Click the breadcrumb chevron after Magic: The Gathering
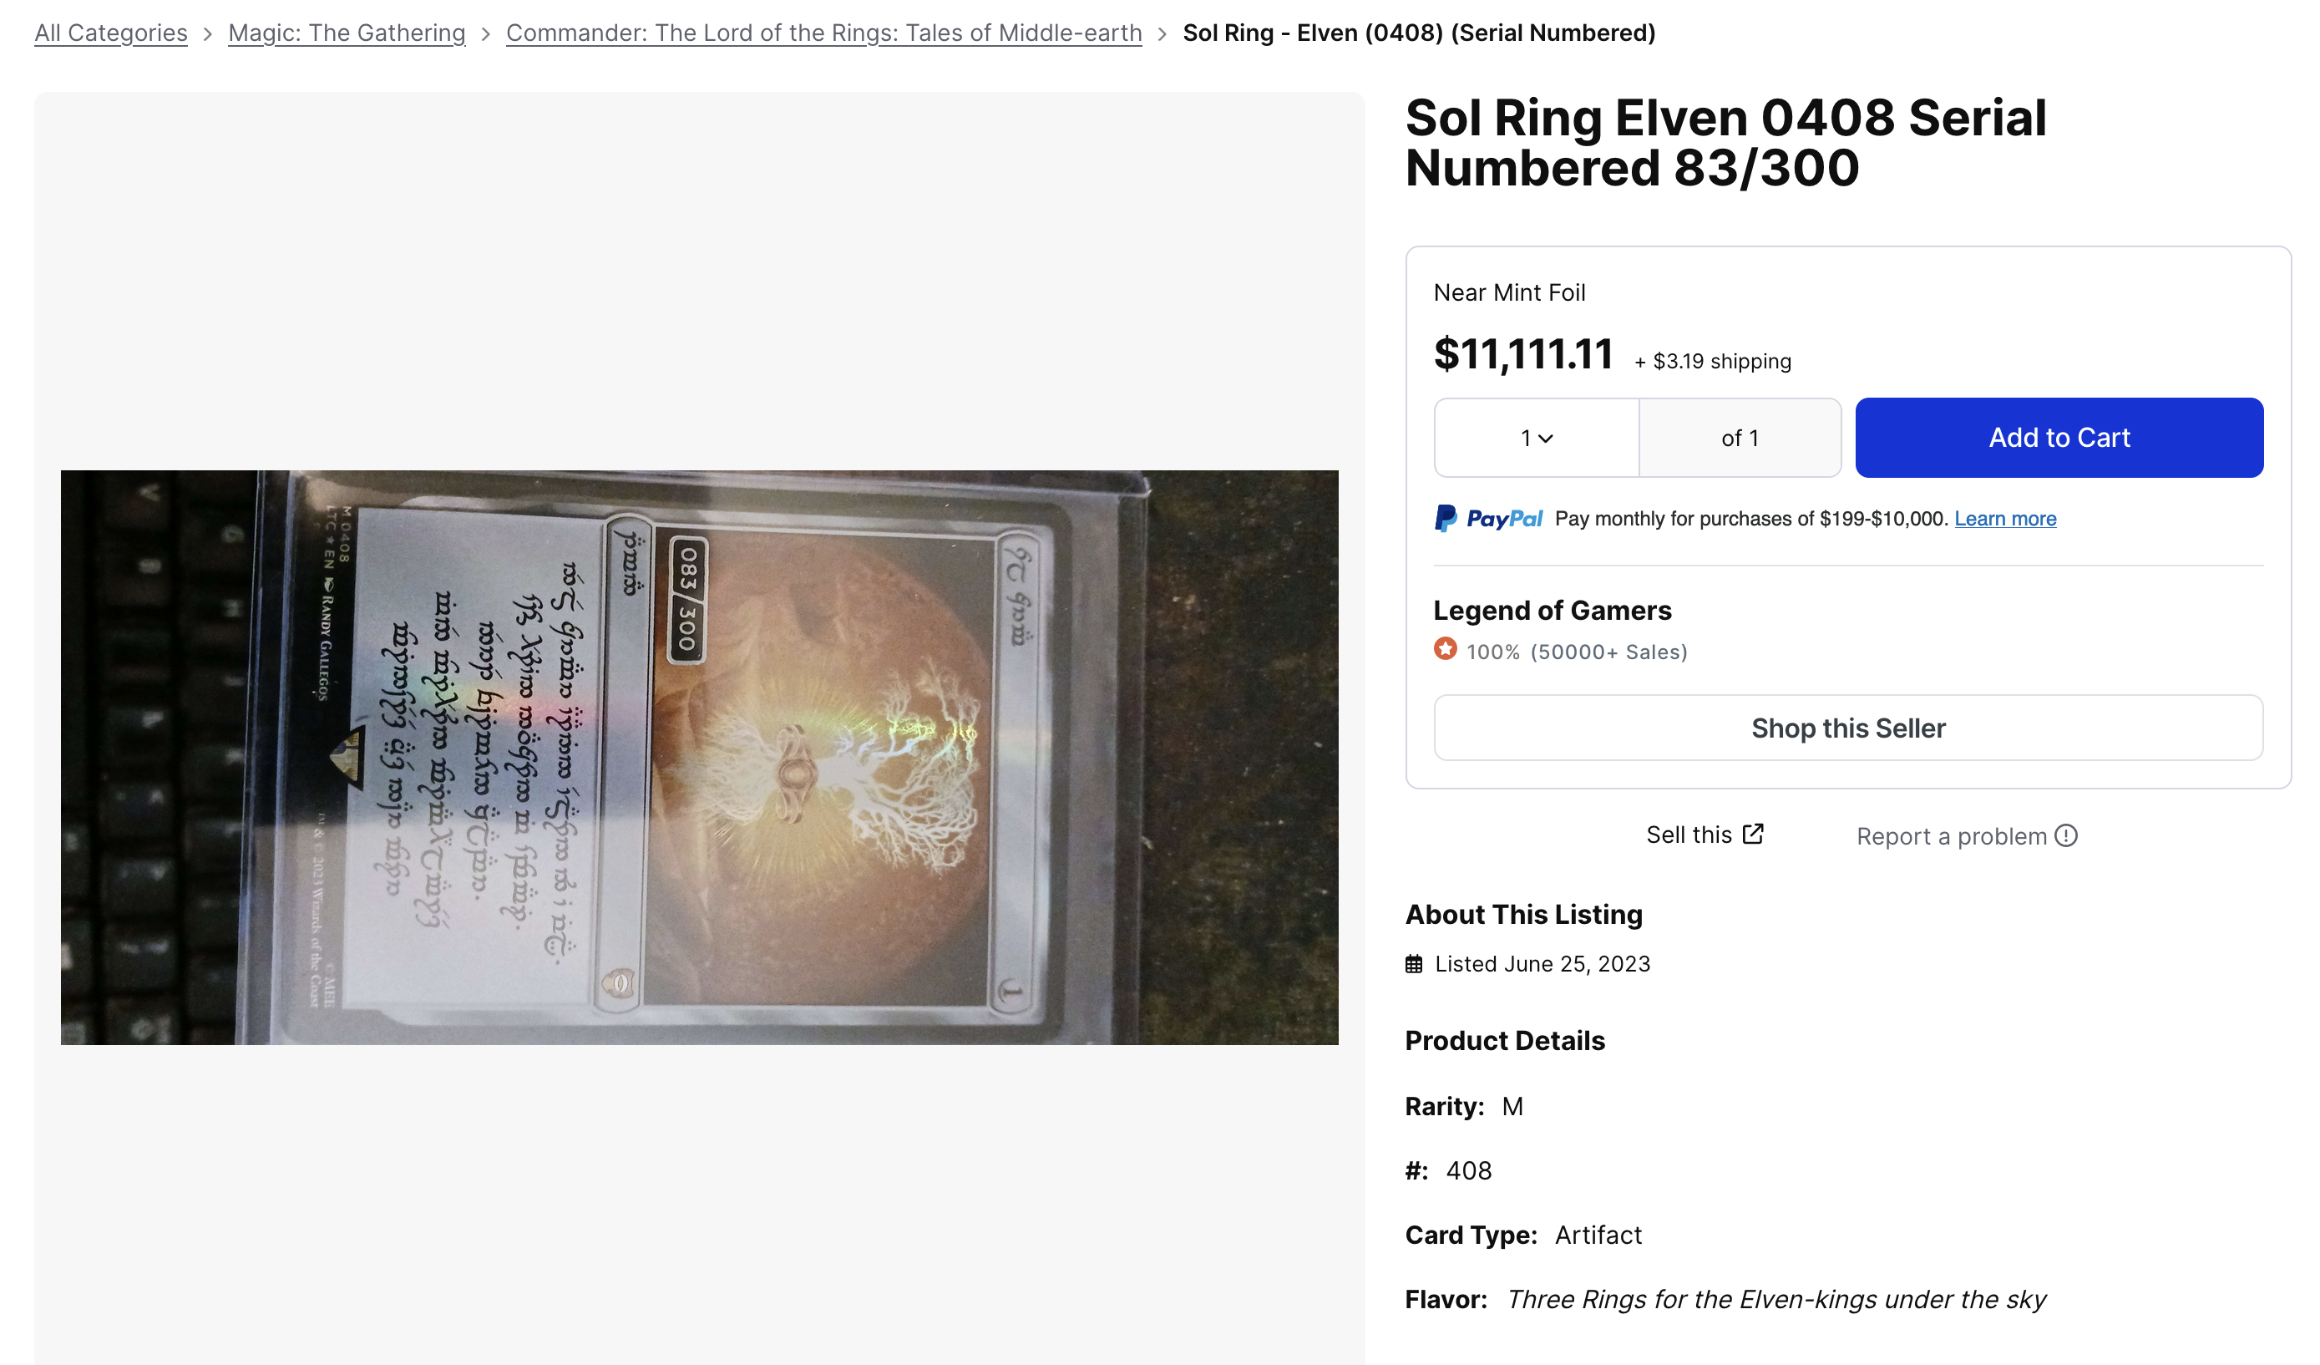Viewport: 2320px width, 1365px height. [x=486, y=34]
